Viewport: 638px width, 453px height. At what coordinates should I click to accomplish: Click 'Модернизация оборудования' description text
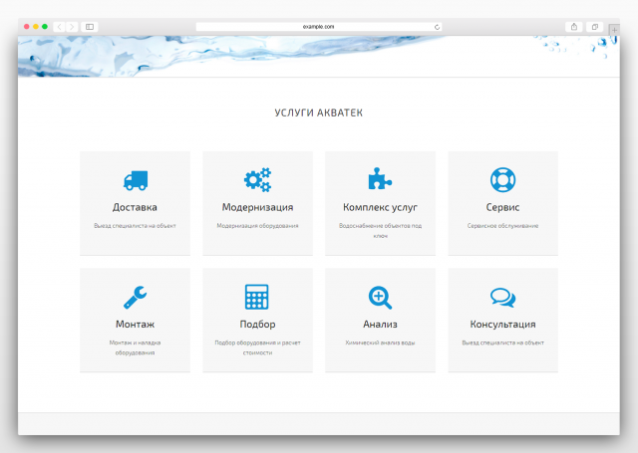tap(257, 226)
